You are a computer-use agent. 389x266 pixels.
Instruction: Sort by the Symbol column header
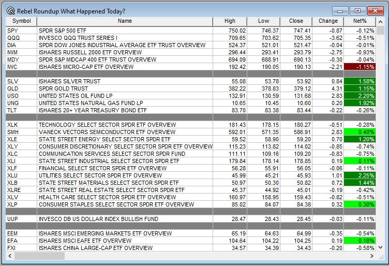pos(21,21)
